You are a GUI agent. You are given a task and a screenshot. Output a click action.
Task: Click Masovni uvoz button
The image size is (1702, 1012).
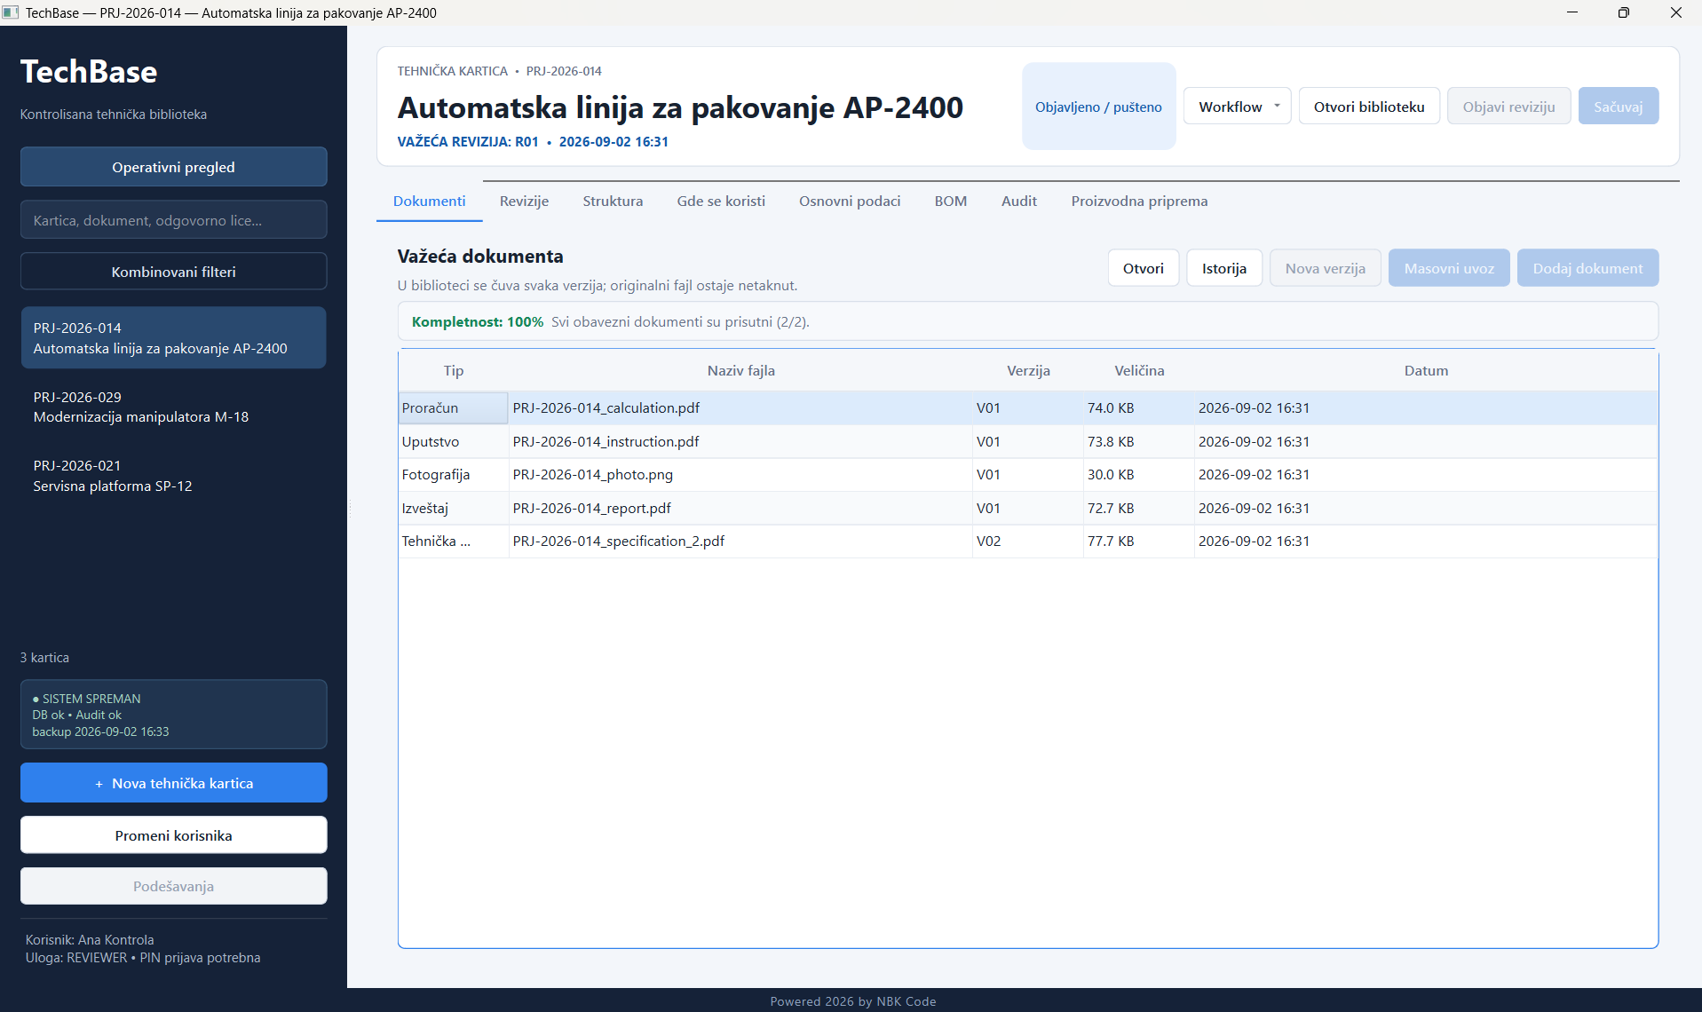1449,268
